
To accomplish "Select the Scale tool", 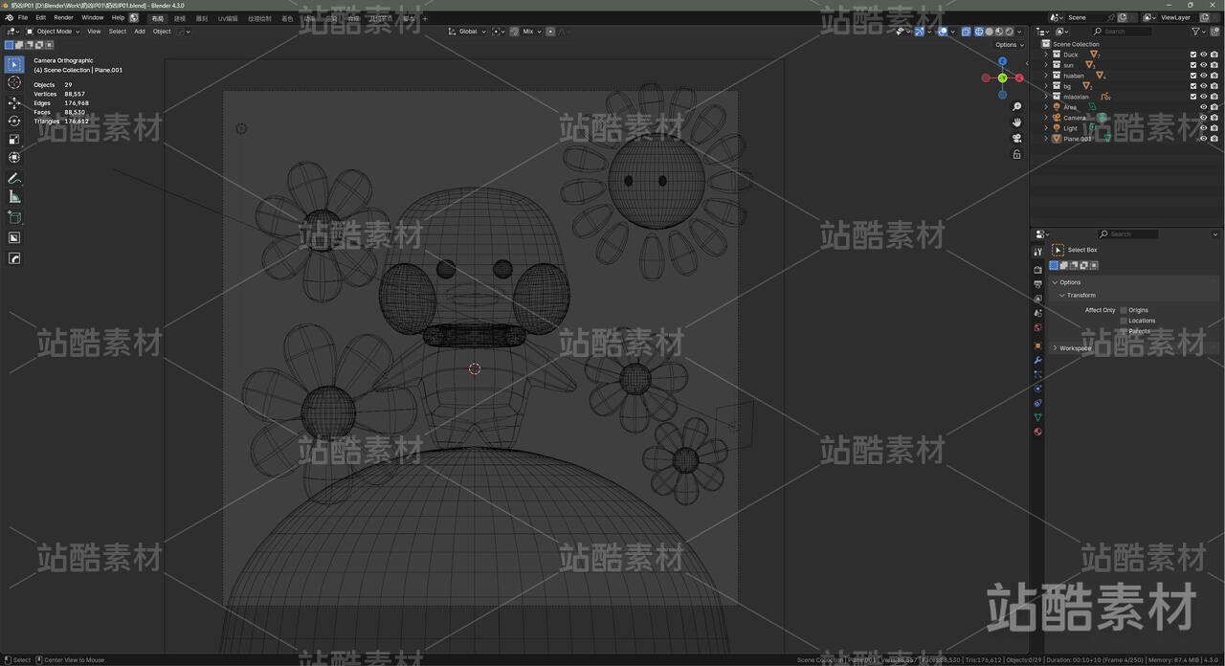I will 14,139.
